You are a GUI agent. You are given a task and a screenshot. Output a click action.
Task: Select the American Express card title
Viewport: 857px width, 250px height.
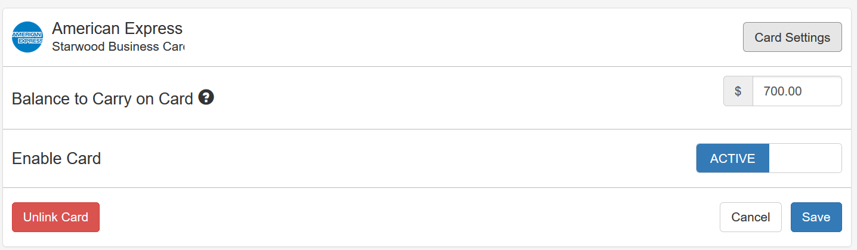117,28
